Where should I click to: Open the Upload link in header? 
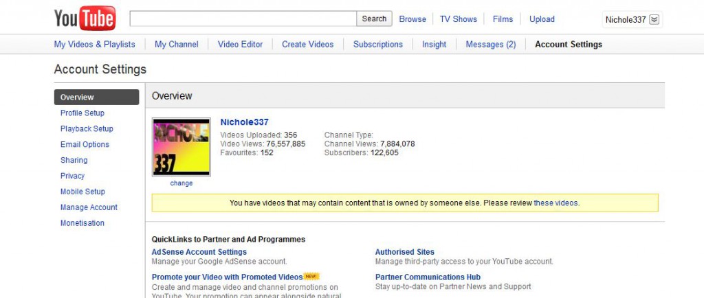pyautogui.click(x=542, y=19)
